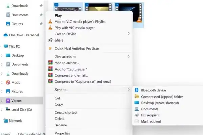
Task: Open Properties from the context menu
Action: coord(62,133)
